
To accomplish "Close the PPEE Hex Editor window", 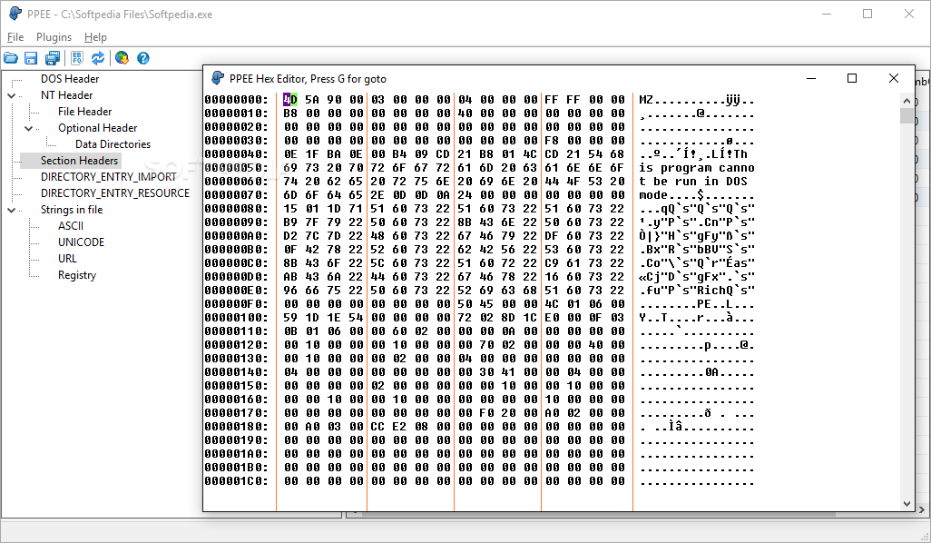I will tap(894, 78).
